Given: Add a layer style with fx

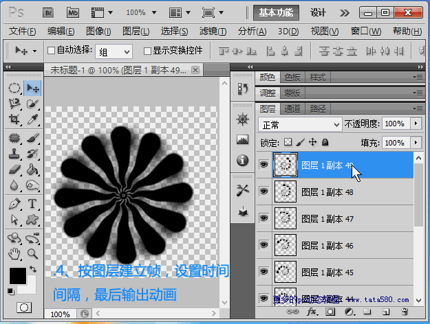Looking at the screenshot, I should coord(312,312).
